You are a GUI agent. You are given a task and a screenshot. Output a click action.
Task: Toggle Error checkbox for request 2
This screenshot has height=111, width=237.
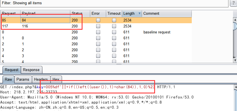click(x=98, y=44)
